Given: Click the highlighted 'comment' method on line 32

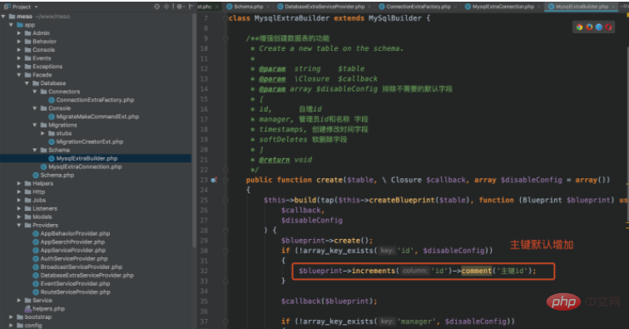Looking at the screenshot, I should click(x=476, y=271).
